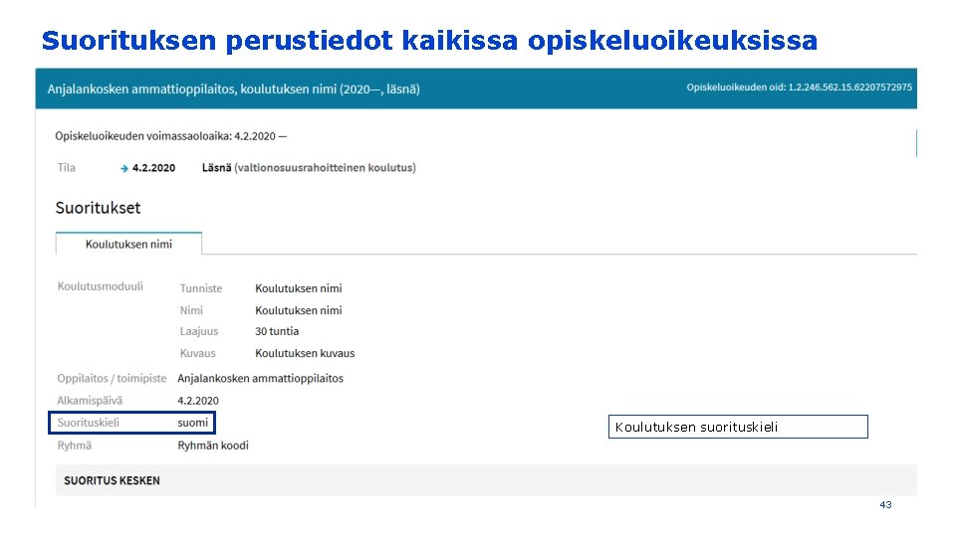Image resolution: width=956 pixels, height=537 pixels.
Task: Click the Tunniste label
Action: pos(201,288)
